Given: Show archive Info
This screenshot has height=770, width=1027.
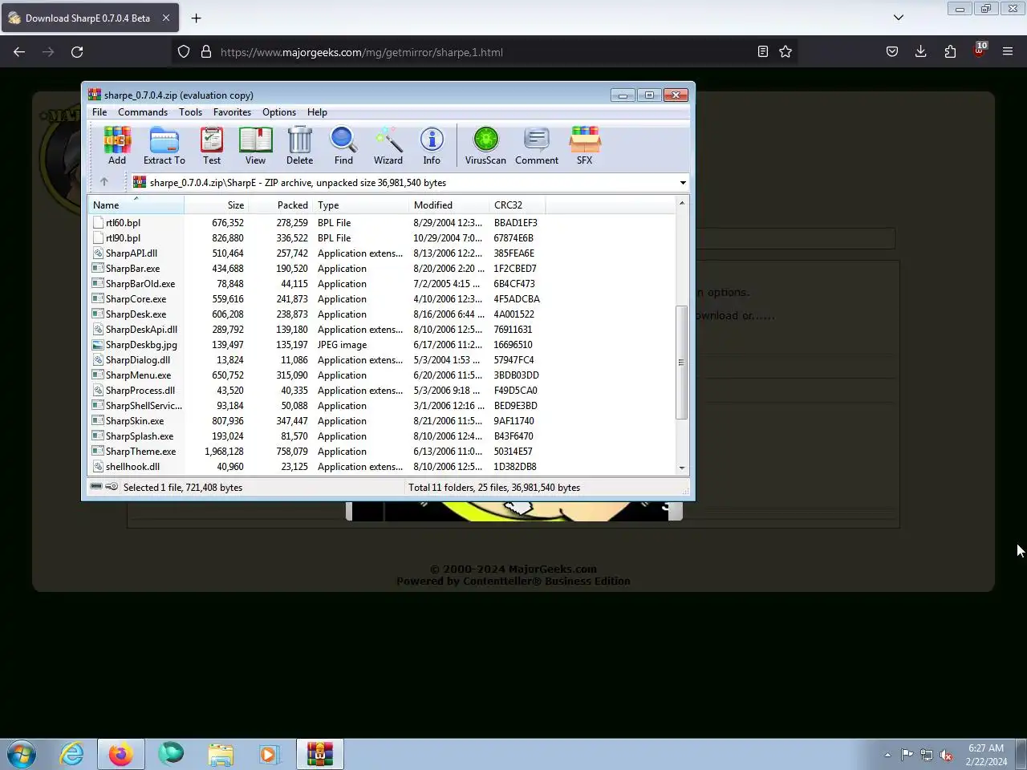Looking at the screenshot, I should pos(432,145).
